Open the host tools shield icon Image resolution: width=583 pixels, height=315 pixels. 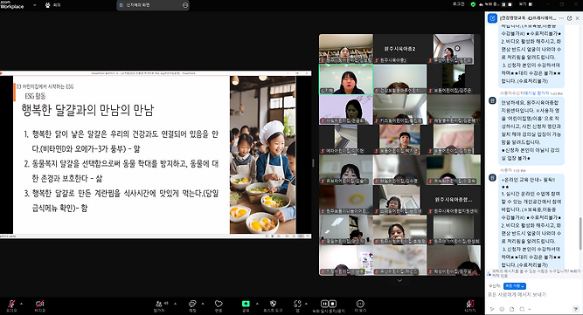(273, 305)
